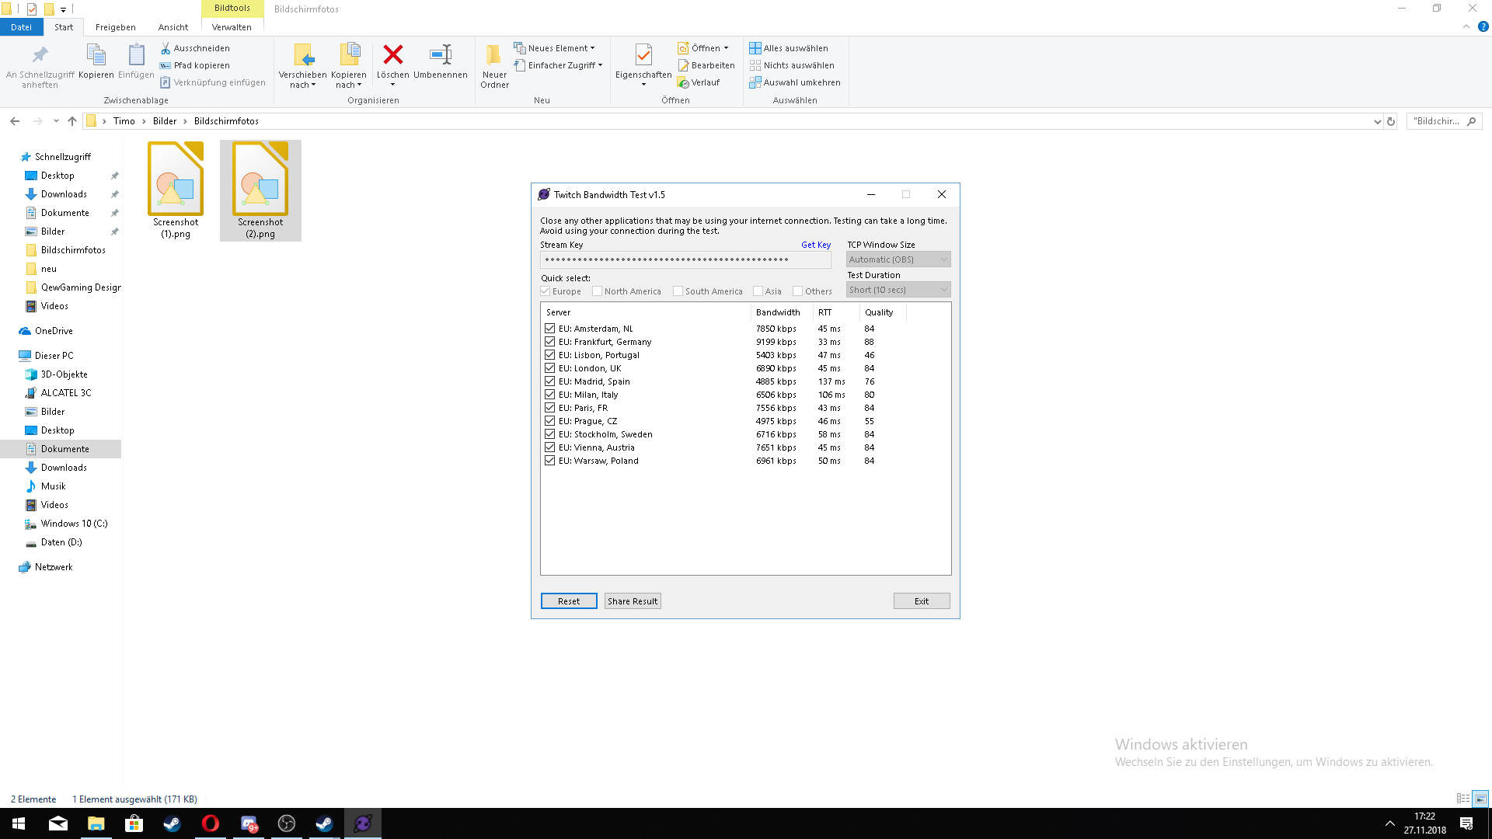The image size is (1492, 839).
Task: Open the Freigeben ribbon tab
Action: (x=115, y=27)
